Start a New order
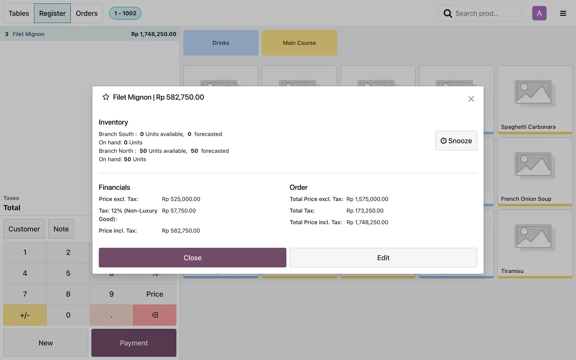This screenshot has height=360, width=576. [46, 343]
